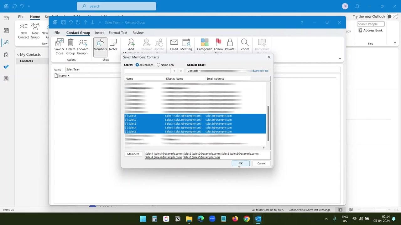Click the members list text field

[x=207, y=155]
